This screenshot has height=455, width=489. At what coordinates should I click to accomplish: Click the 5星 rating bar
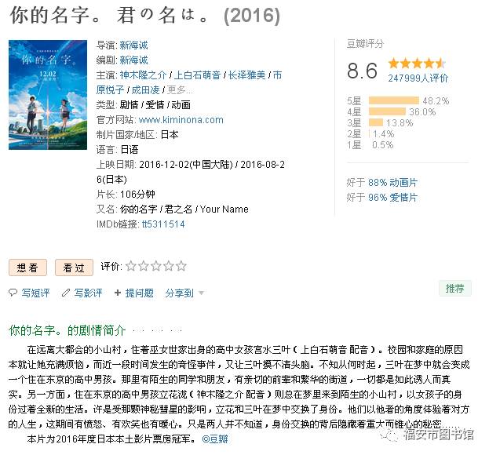(x=394, y=100)
